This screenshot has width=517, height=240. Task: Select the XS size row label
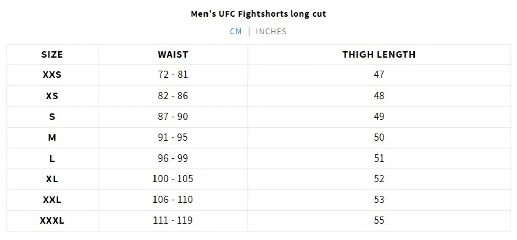[x=52, y=96]
